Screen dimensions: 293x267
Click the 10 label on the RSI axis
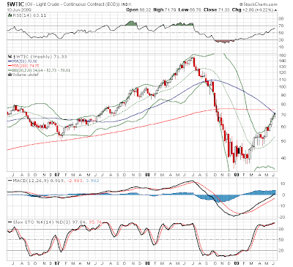tap(281, 47)
